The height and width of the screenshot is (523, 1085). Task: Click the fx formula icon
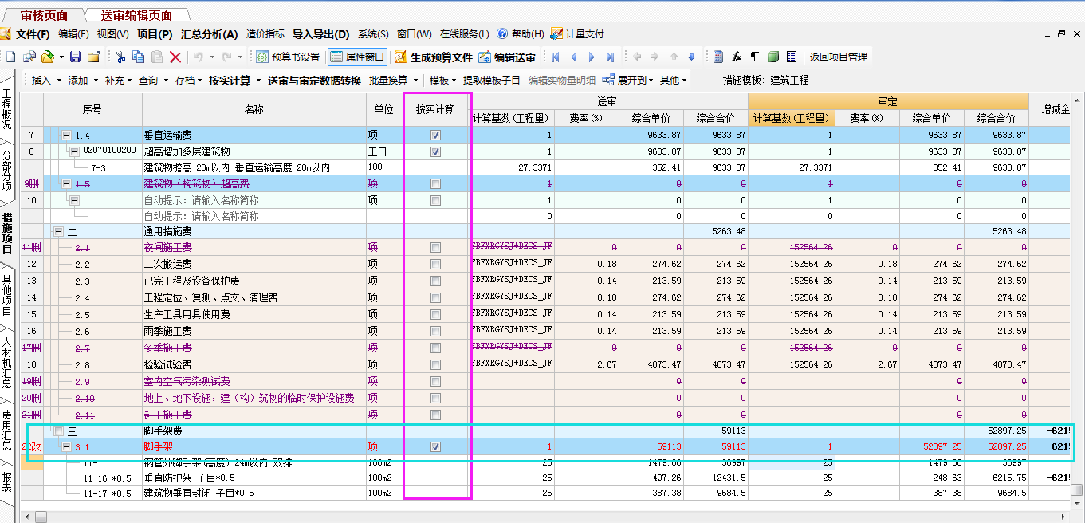click(737, 57)
